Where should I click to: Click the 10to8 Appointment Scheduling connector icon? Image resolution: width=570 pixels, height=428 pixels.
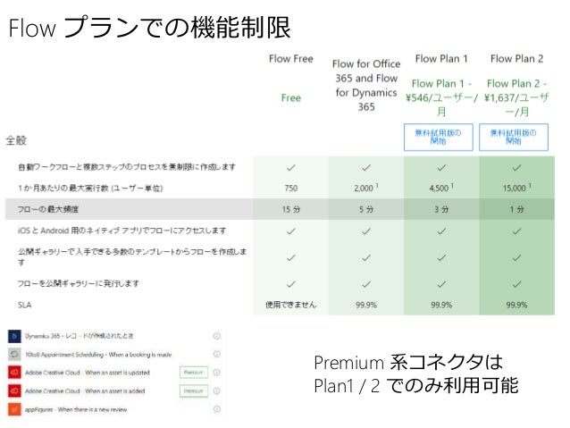click(x=14, y=354)
